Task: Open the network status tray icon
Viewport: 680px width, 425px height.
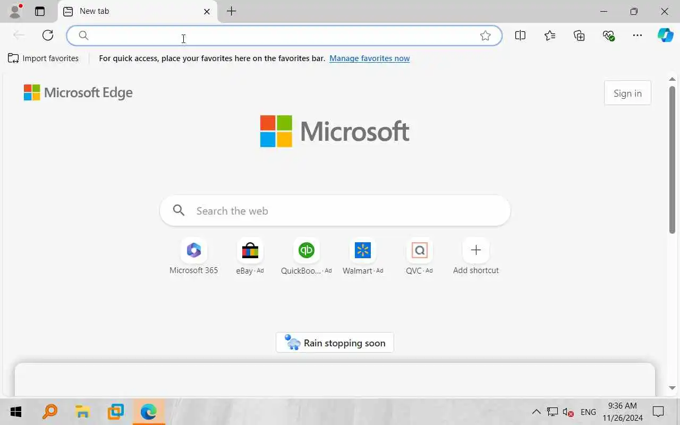Action: coord(552,412)
